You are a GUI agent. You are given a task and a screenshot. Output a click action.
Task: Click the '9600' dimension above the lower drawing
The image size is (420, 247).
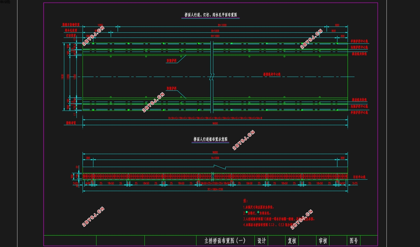tap(215, 152)
